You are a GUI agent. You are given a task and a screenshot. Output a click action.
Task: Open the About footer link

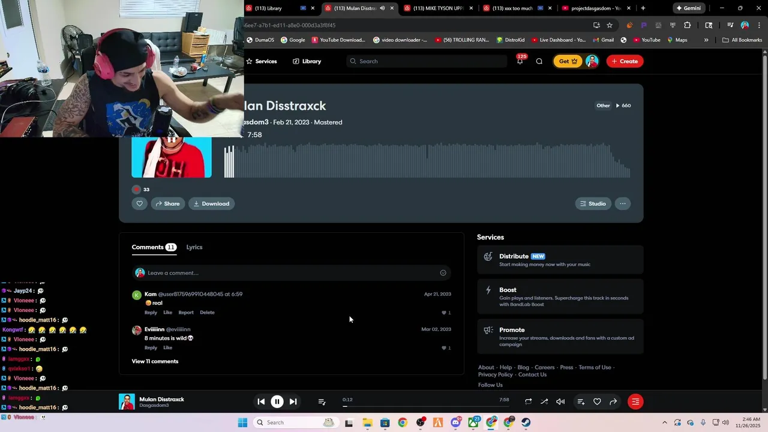click(486, 367)
